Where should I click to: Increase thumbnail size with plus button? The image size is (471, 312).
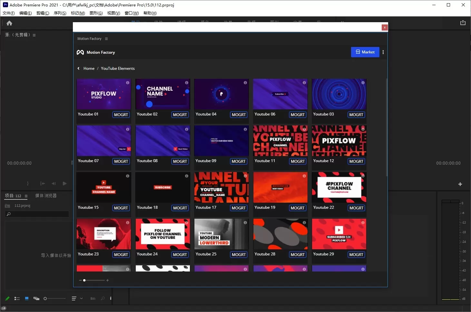(108, 280)
